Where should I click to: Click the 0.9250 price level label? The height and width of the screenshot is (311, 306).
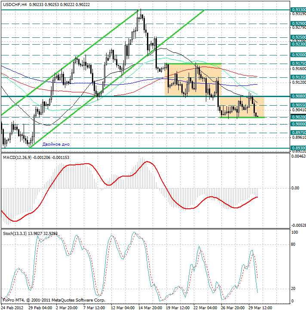click(298, 37)
